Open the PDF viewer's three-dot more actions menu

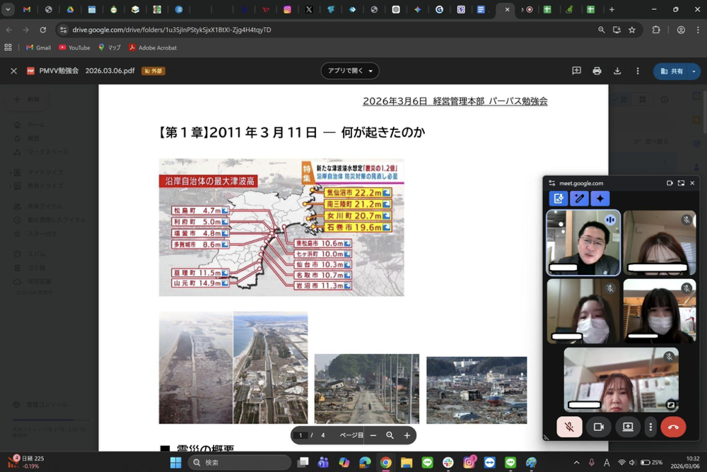(x=638, y=71)
